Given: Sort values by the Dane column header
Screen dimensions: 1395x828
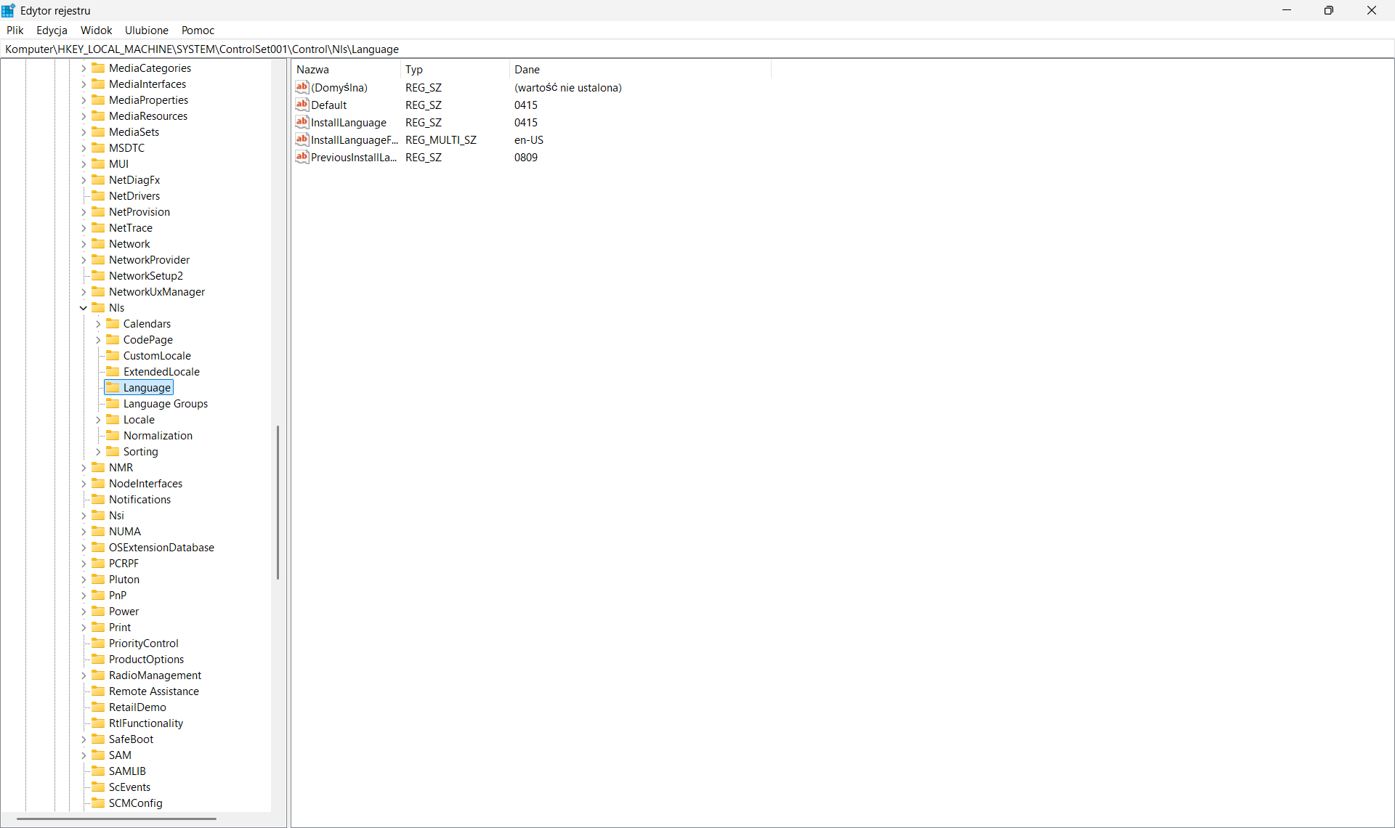Looking at the screenshot, I should [640, 70].
